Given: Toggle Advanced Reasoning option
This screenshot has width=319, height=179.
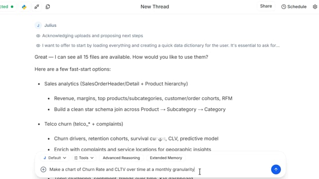Looking at the screenshot, I should 121,158.
